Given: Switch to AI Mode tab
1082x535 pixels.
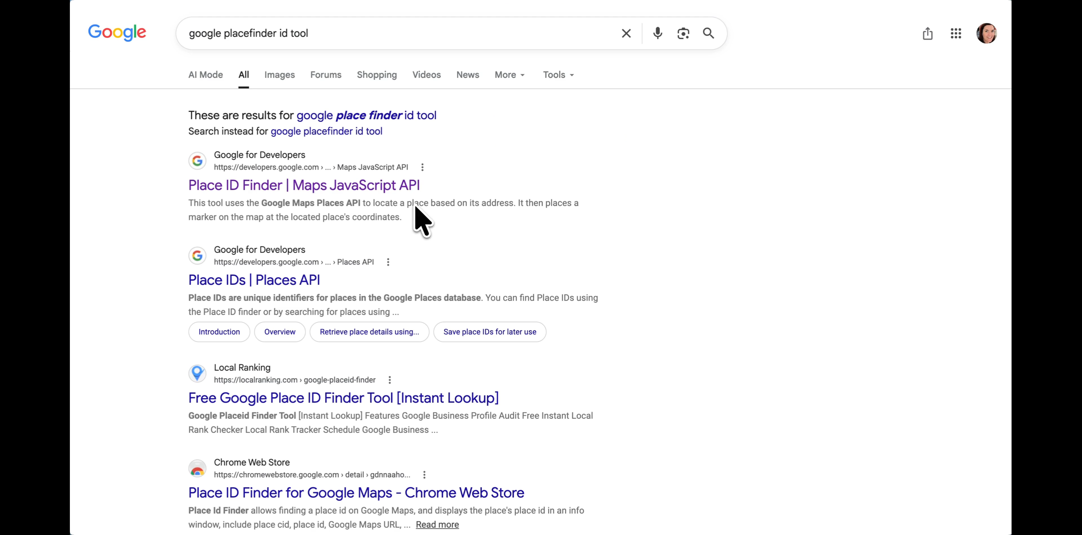Looking at the screenshot, I should 205,75.
